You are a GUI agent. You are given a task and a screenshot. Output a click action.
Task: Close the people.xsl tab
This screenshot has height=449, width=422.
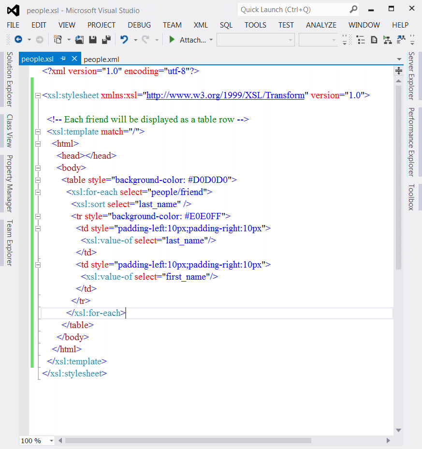coord(74,59)
